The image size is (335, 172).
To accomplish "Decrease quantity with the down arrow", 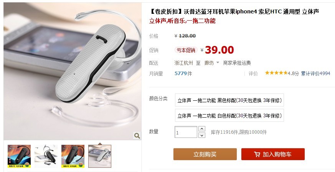I will coord(202,135).
